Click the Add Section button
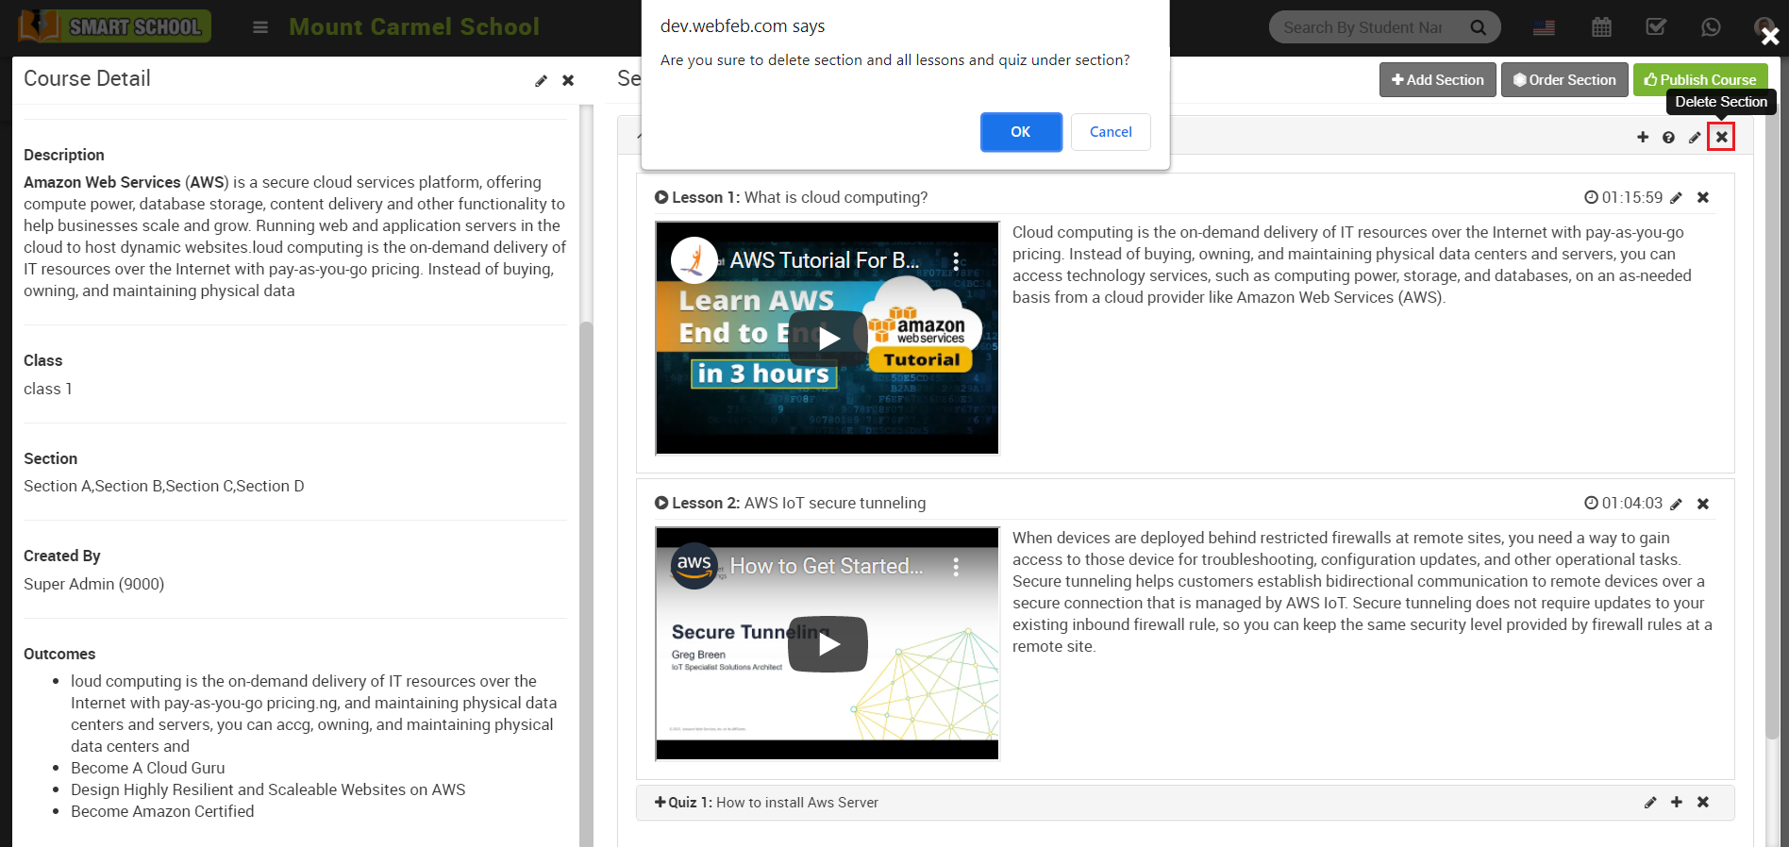The height and width of the screenshot is (847, 1789). click(1437, 80)
